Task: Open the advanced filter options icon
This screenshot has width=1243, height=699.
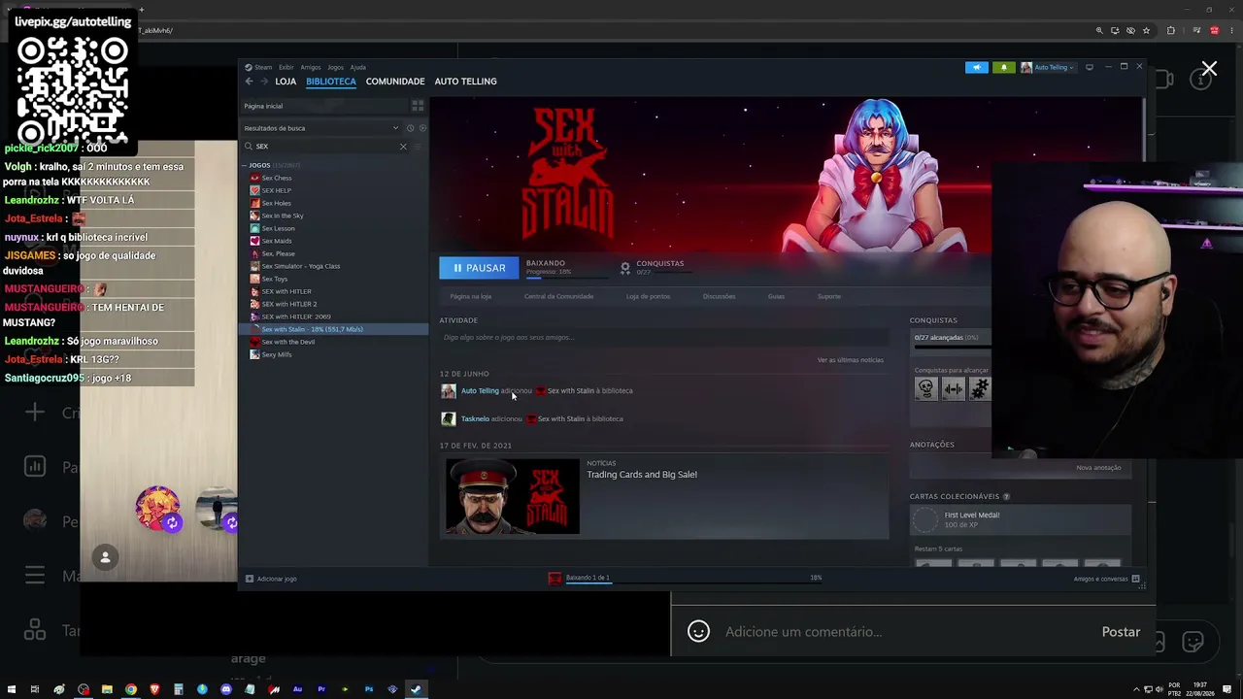Action: point(419,147)
